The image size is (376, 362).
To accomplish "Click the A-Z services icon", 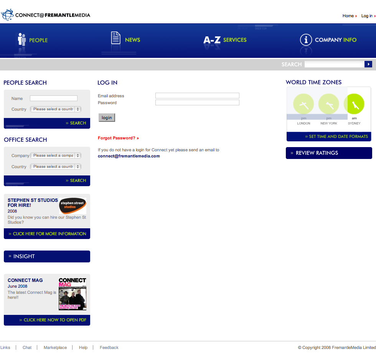I will [x=212, y=40].
